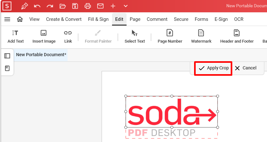Switch to the Fill & Sign tab
Image resolution: width=267 pixels, height=142 pixels.
click(98, 19)
